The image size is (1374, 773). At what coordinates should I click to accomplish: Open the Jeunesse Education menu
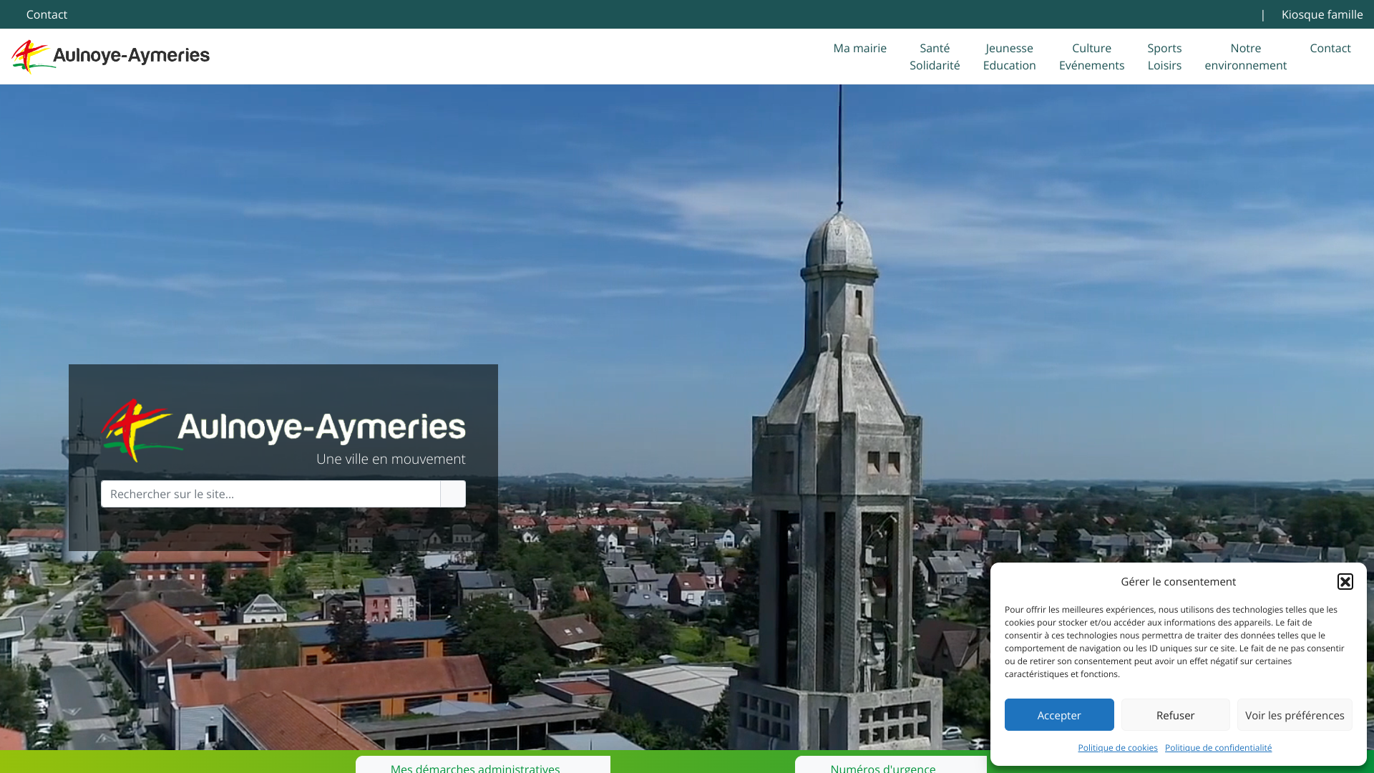(x=1009, y=57)
